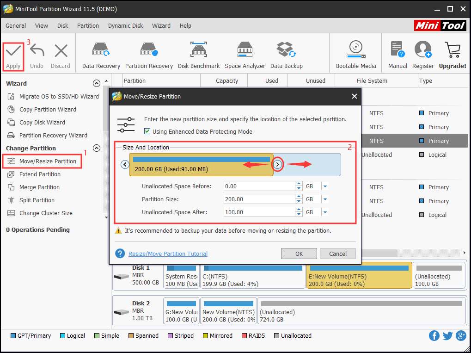Click the blue help question icon
471x353 pixels.
click(x=120, y=254)
